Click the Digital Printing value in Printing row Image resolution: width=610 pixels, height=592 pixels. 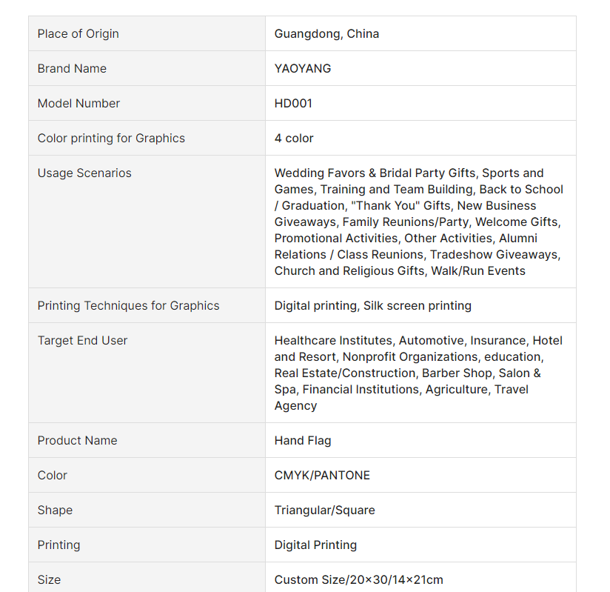click(x=315, y=545)
